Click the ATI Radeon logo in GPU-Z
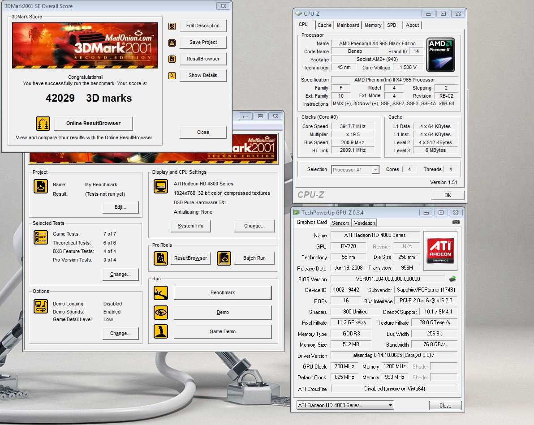 (440, 251)
